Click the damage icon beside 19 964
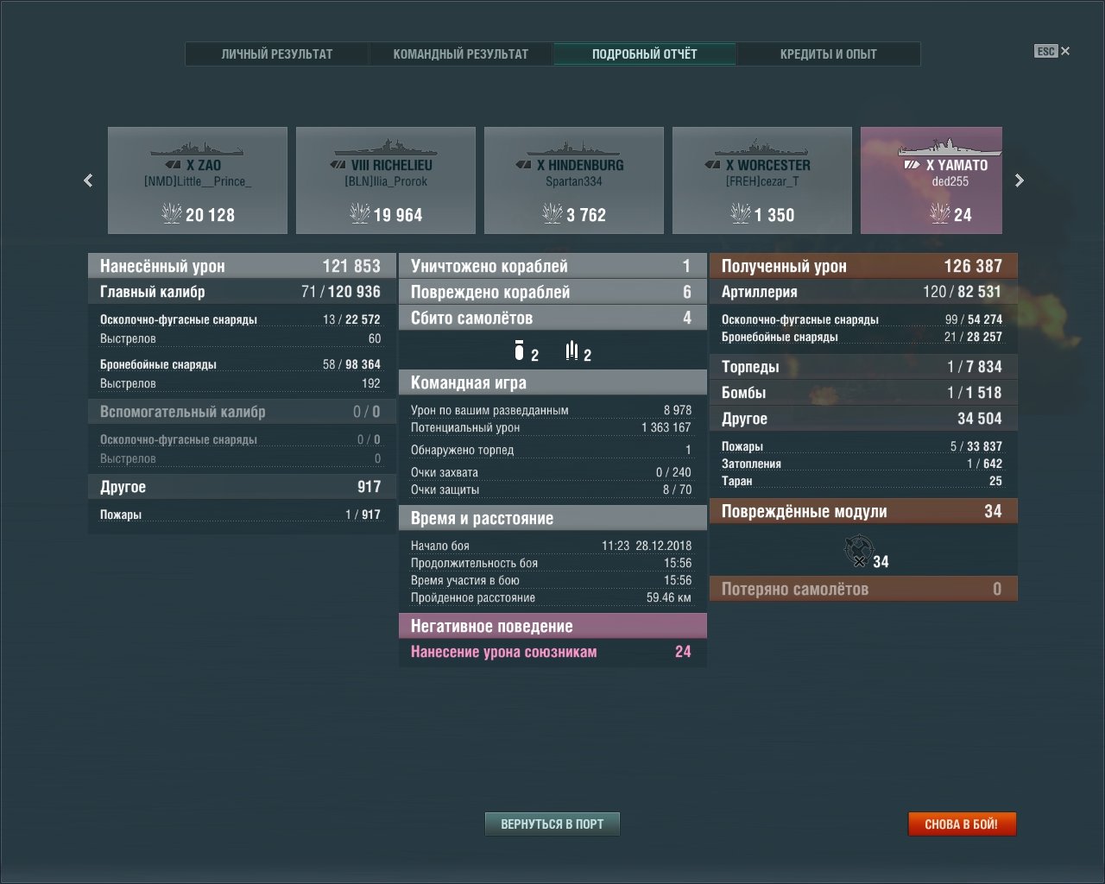1105x884 pixels. click(360, 213)
